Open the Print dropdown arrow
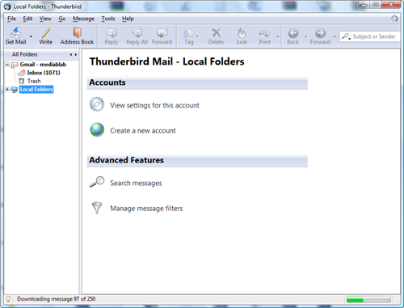 pyautogui.click(x=277, y=36)
